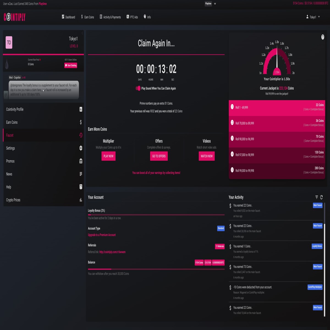Select the Roll 1 - 69,999 prize row
This screenshot has height=330, width=330.
[277, 108]
